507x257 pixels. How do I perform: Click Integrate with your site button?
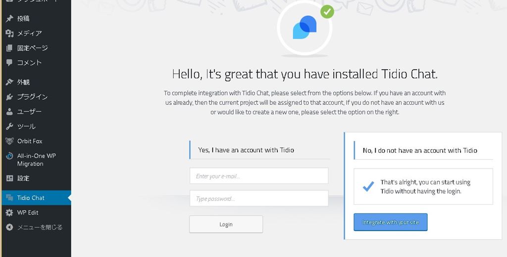coord(390,222)
